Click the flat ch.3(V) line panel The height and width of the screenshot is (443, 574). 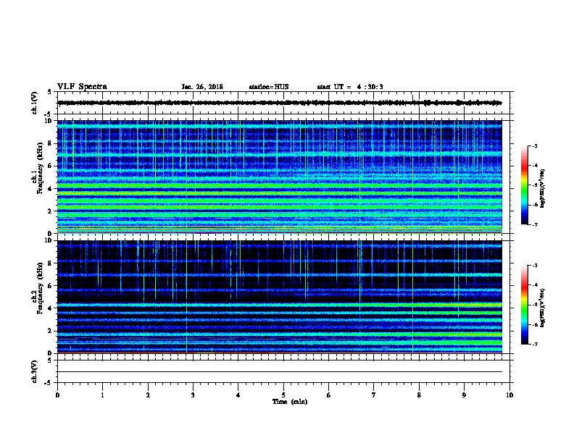pos(285,371)
